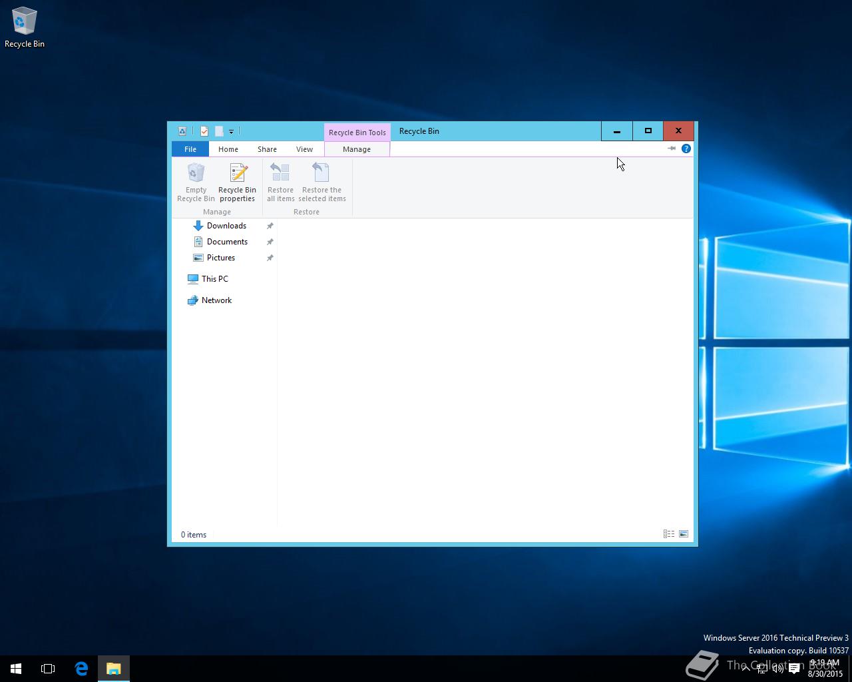Maximize the Recycle Bin window
852x682 pixels.
(648, 131)
